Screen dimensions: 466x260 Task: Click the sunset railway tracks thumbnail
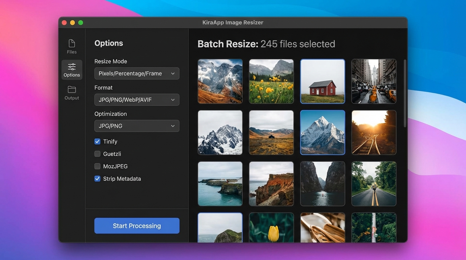[374, 132]
